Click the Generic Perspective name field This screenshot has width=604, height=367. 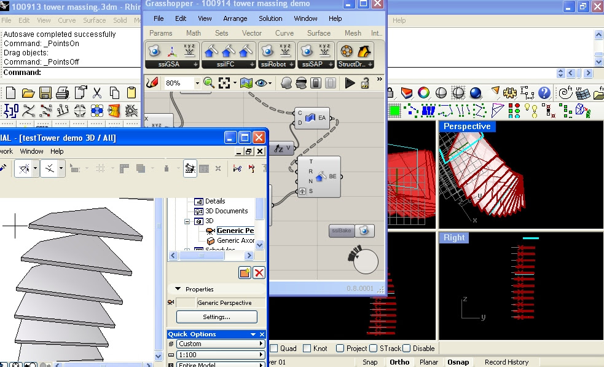(231, 302)
